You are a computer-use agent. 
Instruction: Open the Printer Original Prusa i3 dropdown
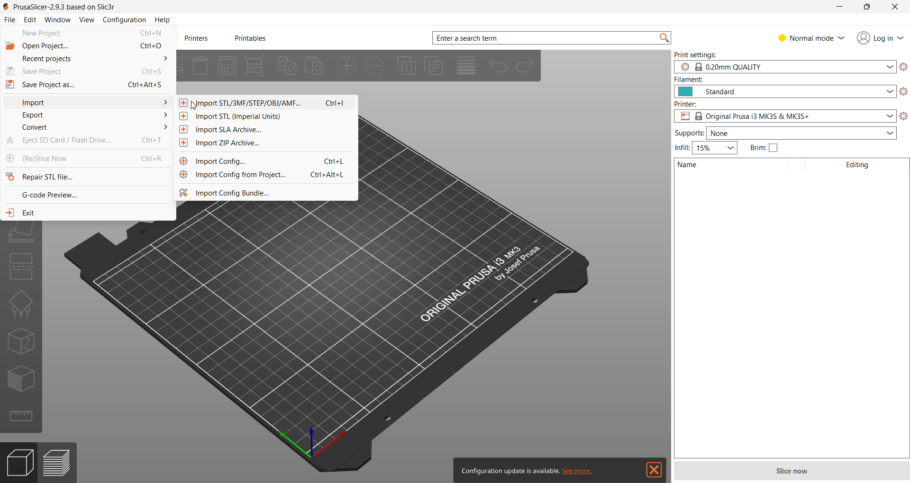click(x=785, y=116)
